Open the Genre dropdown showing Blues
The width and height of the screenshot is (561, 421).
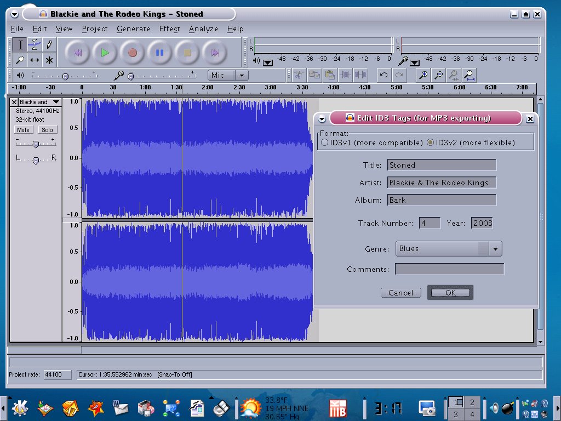pos(495,249)
